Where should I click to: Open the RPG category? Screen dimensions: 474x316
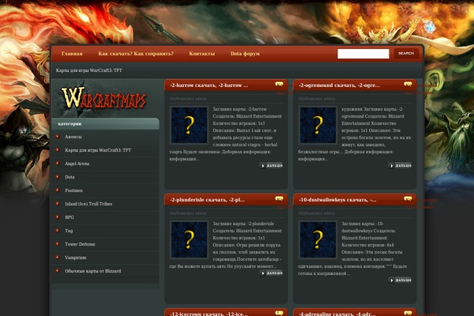(x=70, y=217)
